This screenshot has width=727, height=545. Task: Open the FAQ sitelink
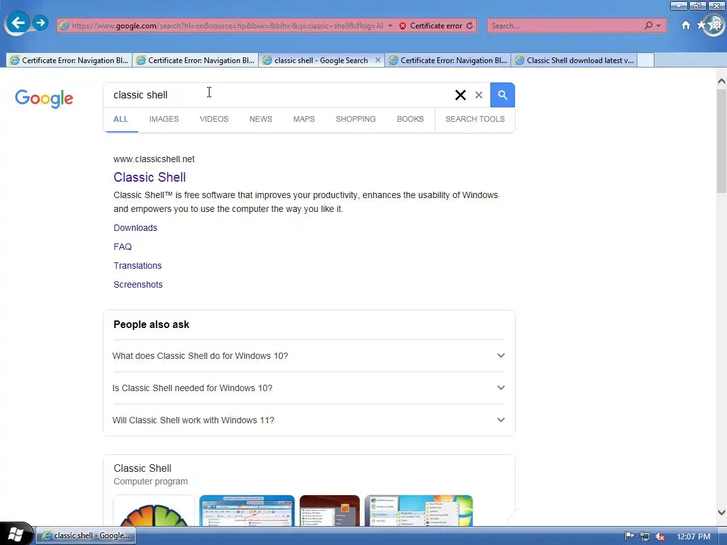123,247
